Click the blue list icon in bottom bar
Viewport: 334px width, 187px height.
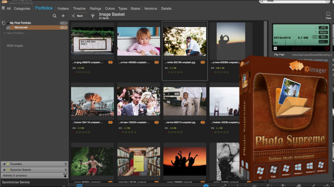point(79,185)
